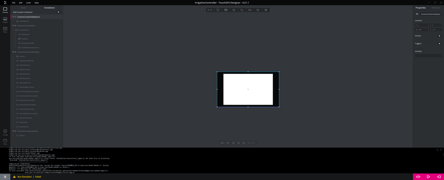Open the Help menu
This screenshot has width=444, height=180.
36,3
